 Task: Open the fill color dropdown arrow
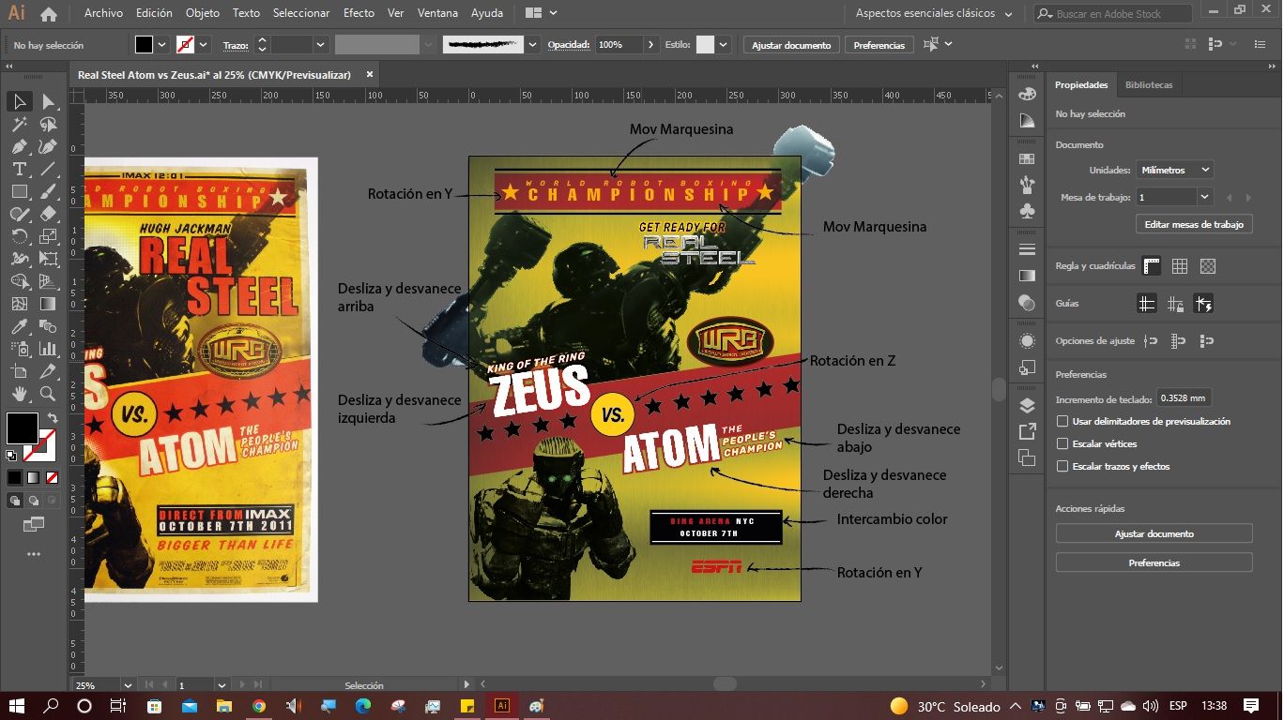click(162, 45)
